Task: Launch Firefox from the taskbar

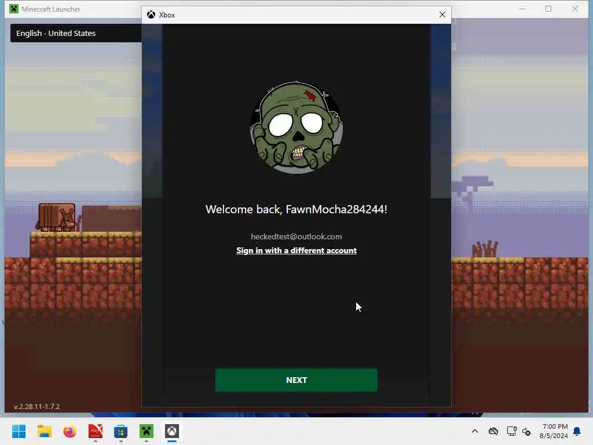Action: click(69, 431)
